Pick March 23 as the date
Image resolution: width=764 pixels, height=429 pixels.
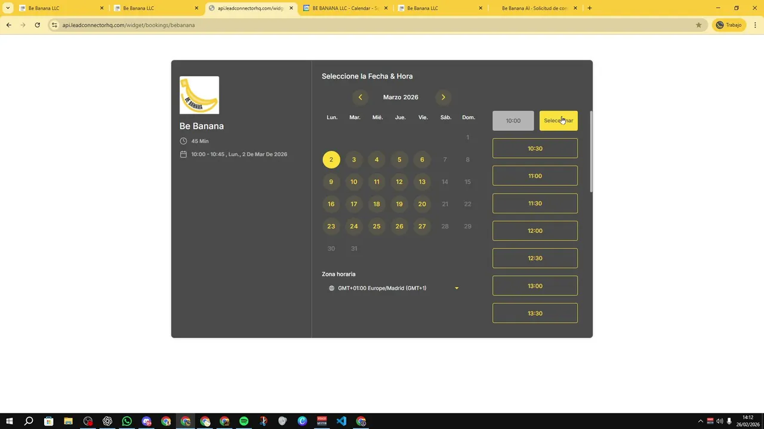click(331, 226)
